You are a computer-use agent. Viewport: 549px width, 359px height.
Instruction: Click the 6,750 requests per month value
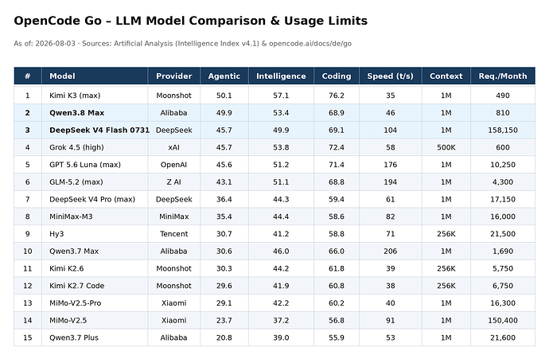point(502,286)
